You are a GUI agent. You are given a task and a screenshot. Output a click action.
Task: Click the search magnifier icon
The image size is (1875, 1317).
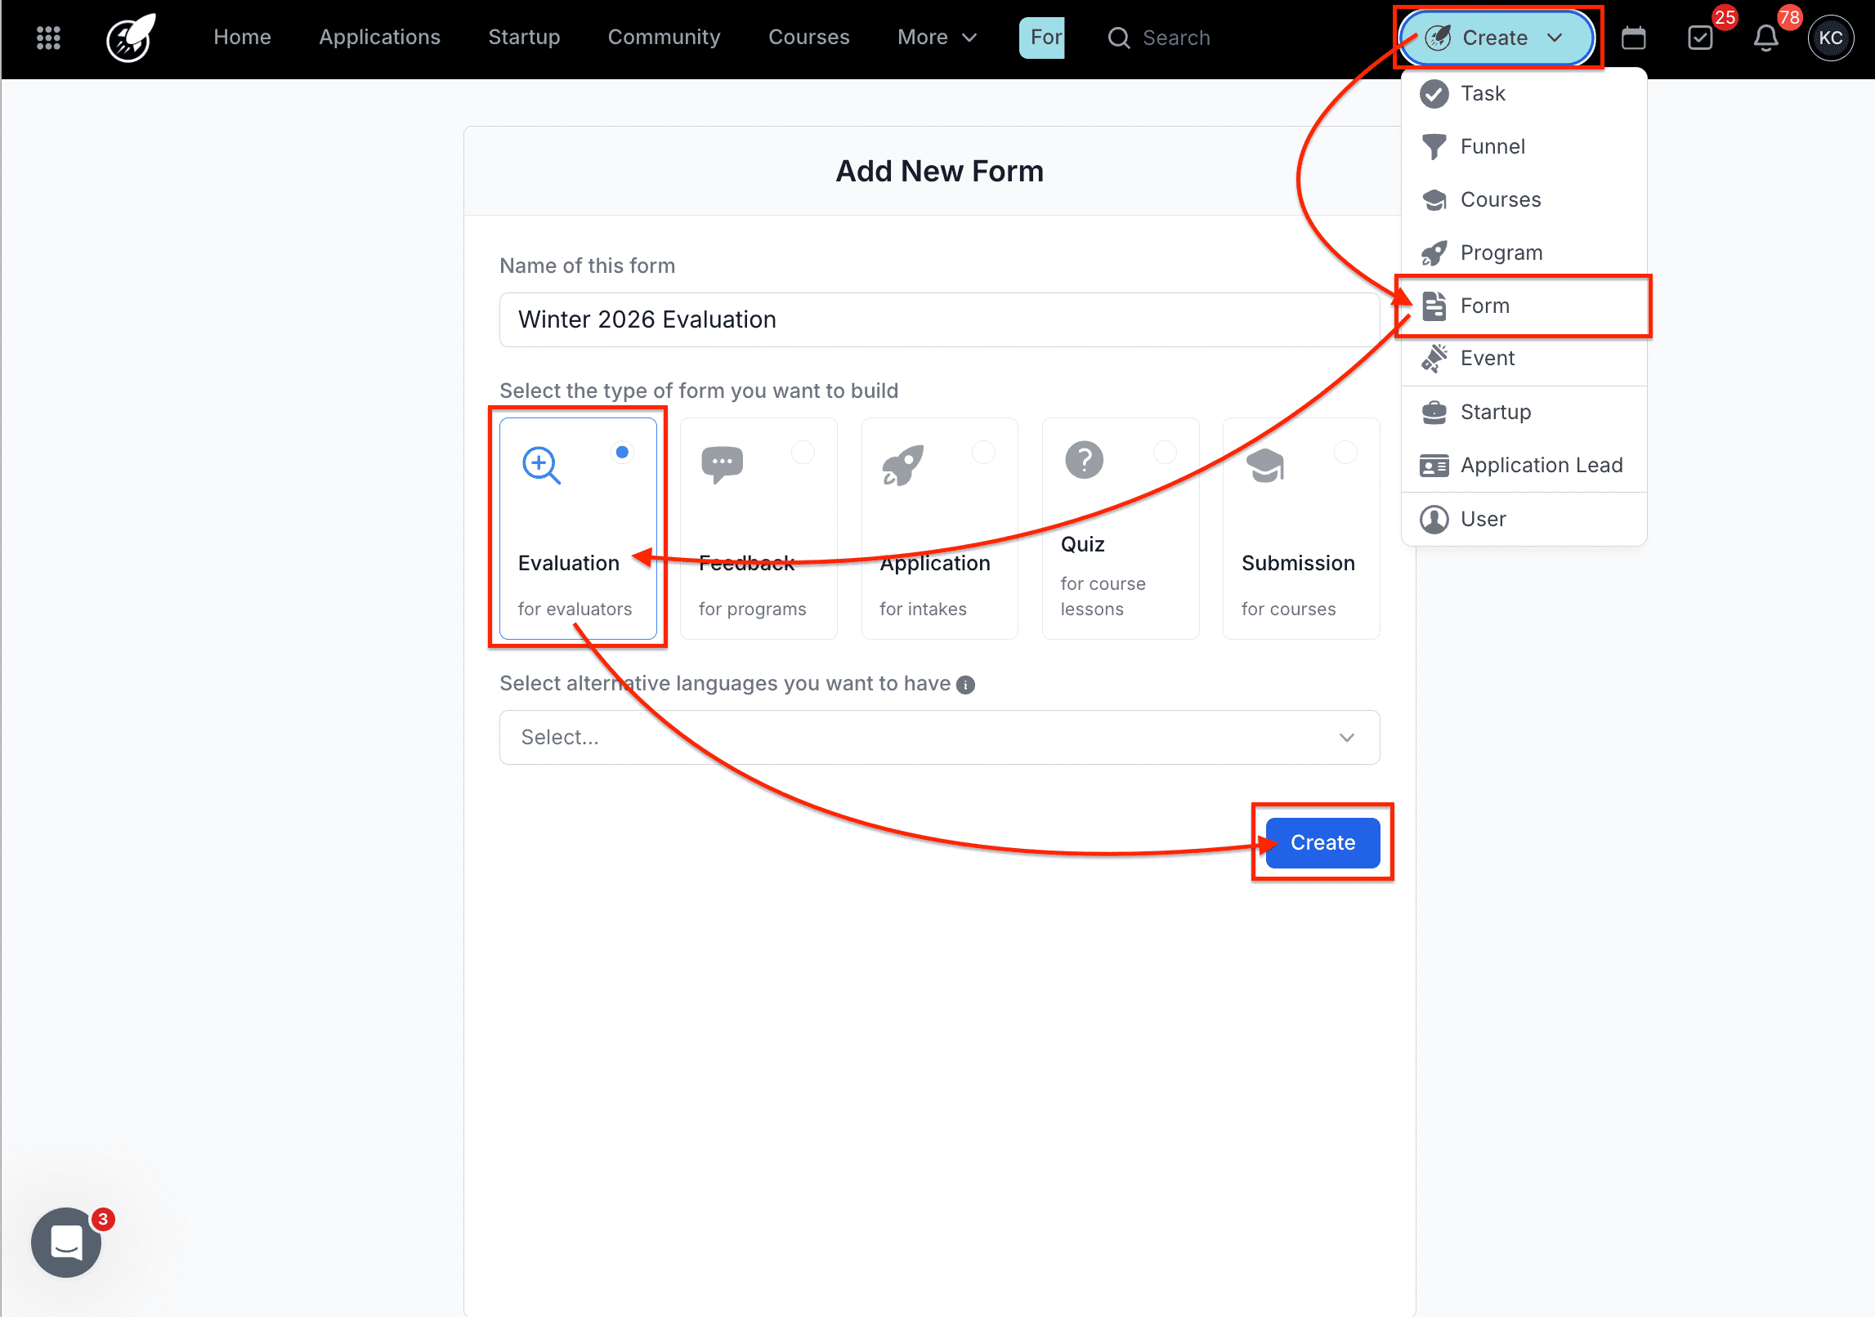pyautogui.click(x=1118, y=38)
